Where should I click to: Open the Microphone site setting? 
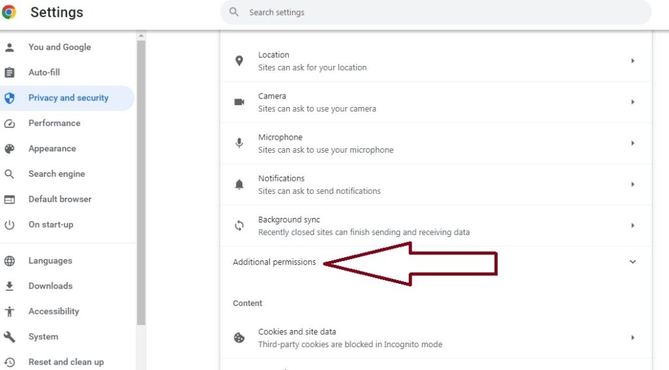point(436,143)
